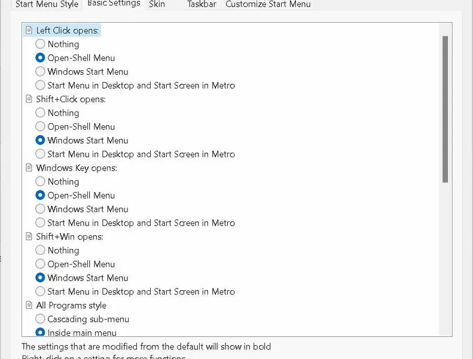Viewport: 473px width, 359px height.
Task: Choose Windows Start Menu for Left Click
Action: 40,72
